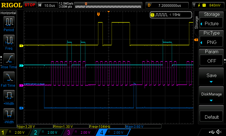This screenshot has width=226, height=136.
Task: Toggle the speaker sound icon
Action: pos(218,132)
